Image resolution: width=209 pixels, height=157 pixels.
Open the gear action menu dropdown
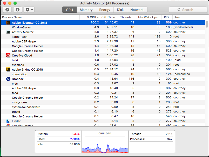tap(29, 10)
